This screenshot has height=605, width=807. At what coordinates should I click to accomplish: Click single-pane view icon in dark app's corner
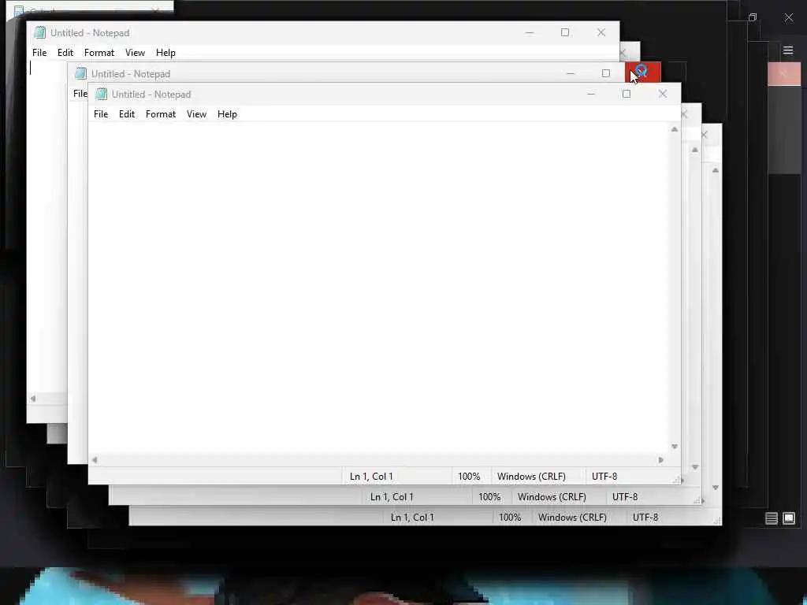[x=789, y=518]
